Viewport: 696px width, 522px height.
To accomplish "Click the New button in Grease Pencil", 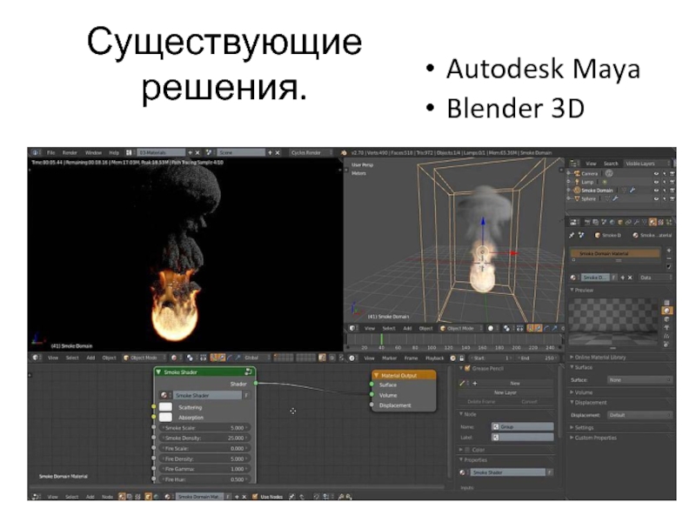I will click(x=515, y=383).
